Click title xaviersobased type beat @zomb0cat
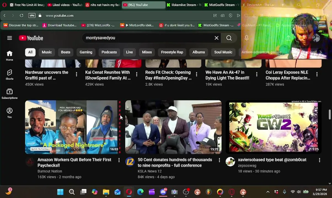Image resolution: width=332 pixels, height=198 pixels. pos(272,160)
